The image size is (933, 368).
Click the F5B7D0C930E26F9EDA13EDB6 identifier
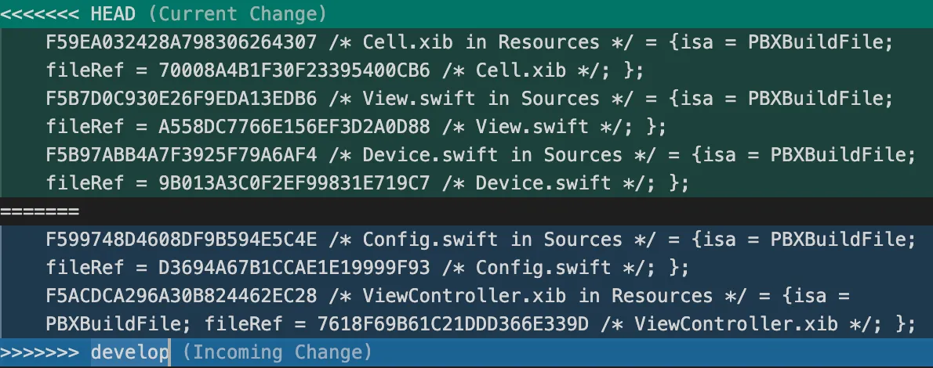click(x=181, y=99)
